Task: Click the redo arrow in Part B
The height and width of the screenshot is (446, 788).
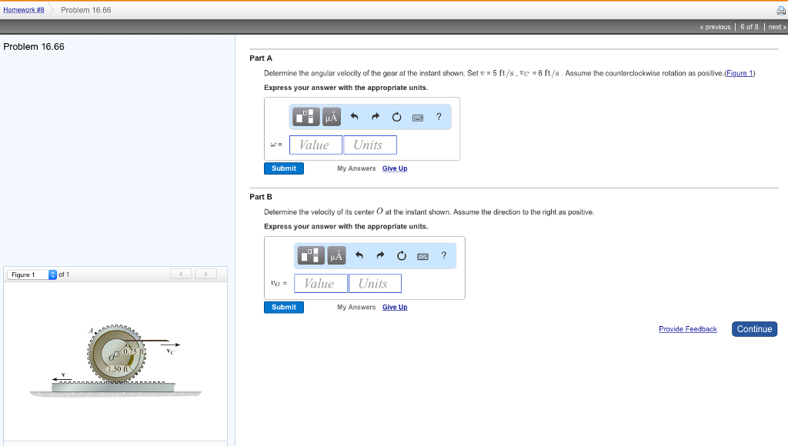Action: coord(380,255)
